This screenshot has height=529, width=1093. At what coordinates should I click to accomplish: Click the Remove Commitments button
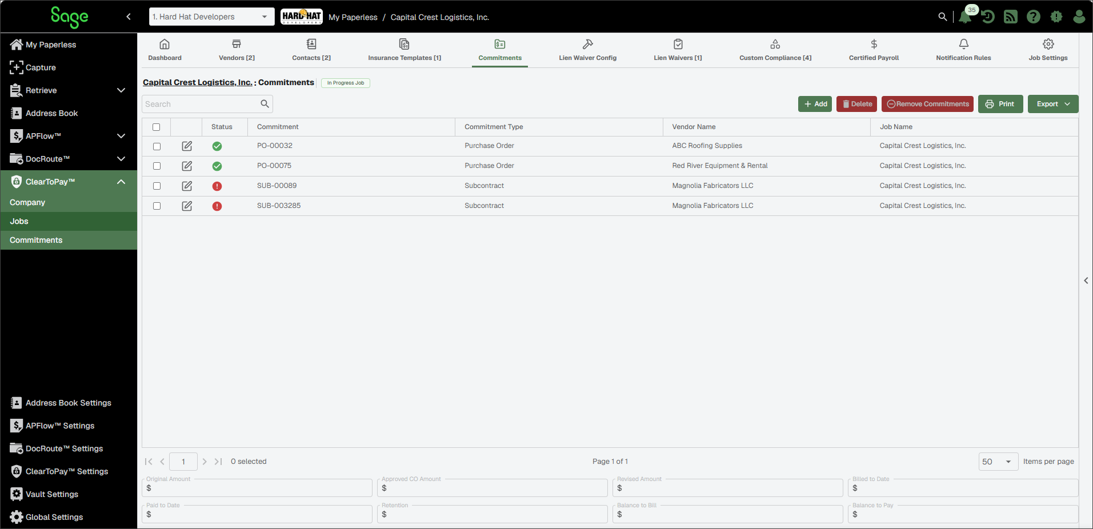click(x=927, y=104)
